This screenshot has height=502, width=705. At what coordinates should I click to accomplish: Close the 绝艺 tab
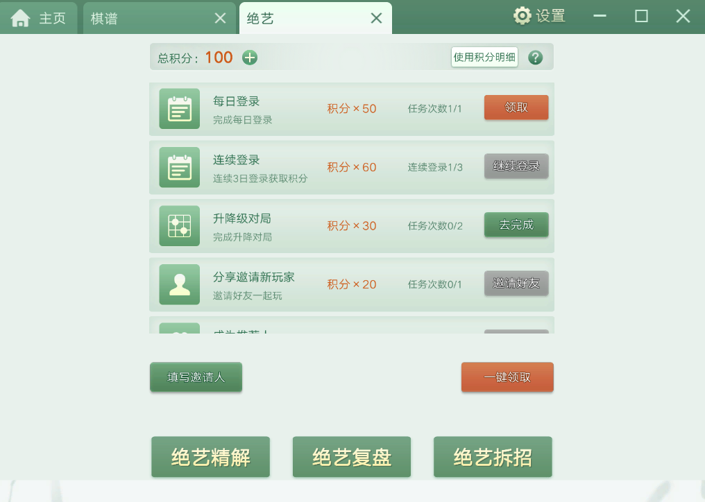pos(376,19)
